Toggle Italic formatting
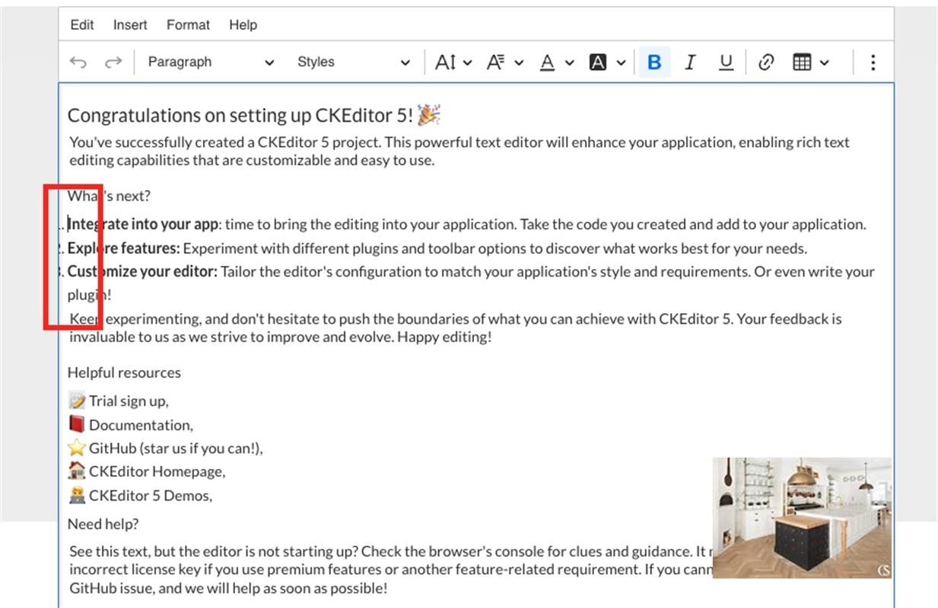 click(690, 62)
